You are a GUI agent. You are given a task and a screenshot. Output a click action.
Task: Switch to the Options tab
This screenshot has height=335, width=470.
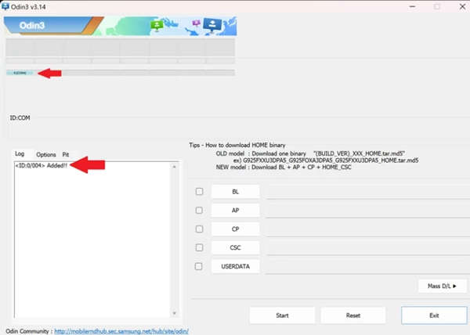(46, 154)
